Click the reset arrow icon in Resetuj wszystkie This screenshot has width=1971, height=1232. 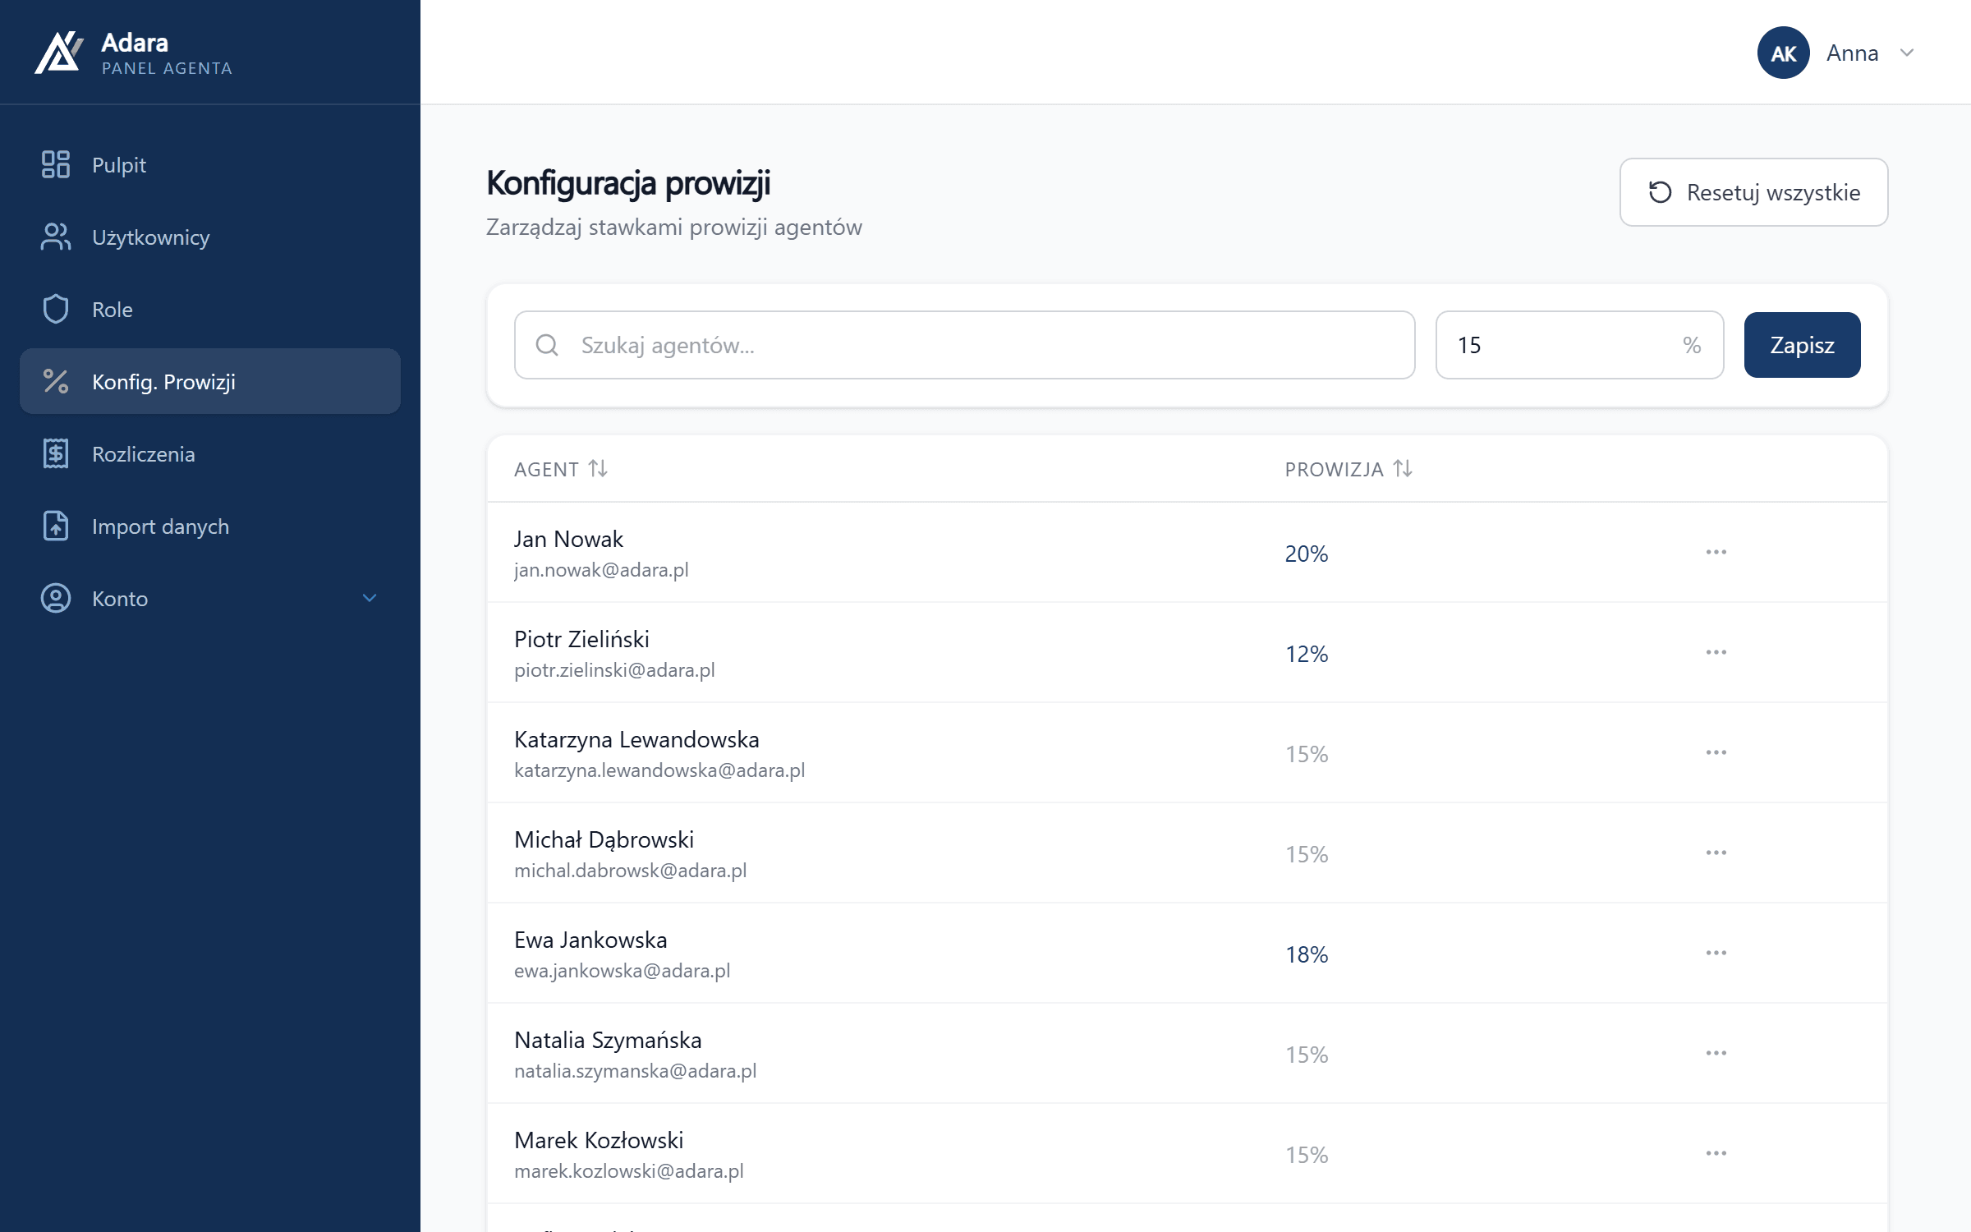click(1661, 192)
